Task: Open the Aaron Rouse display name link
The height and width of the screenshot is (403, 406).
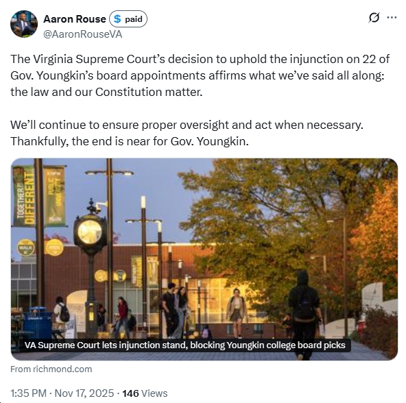Action: click(75, 19)
